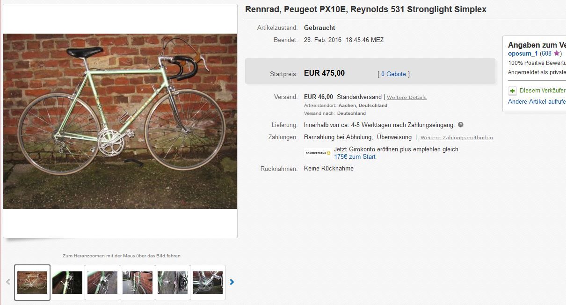Open the main bike photo
Screen dimensions: 566x305
point(120,121)
